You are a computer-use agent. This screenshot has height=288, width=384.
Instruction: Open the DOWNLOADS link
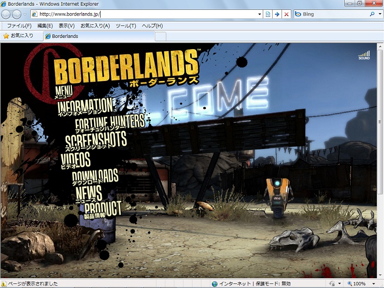pyautogui.click(x=95, y=177)
